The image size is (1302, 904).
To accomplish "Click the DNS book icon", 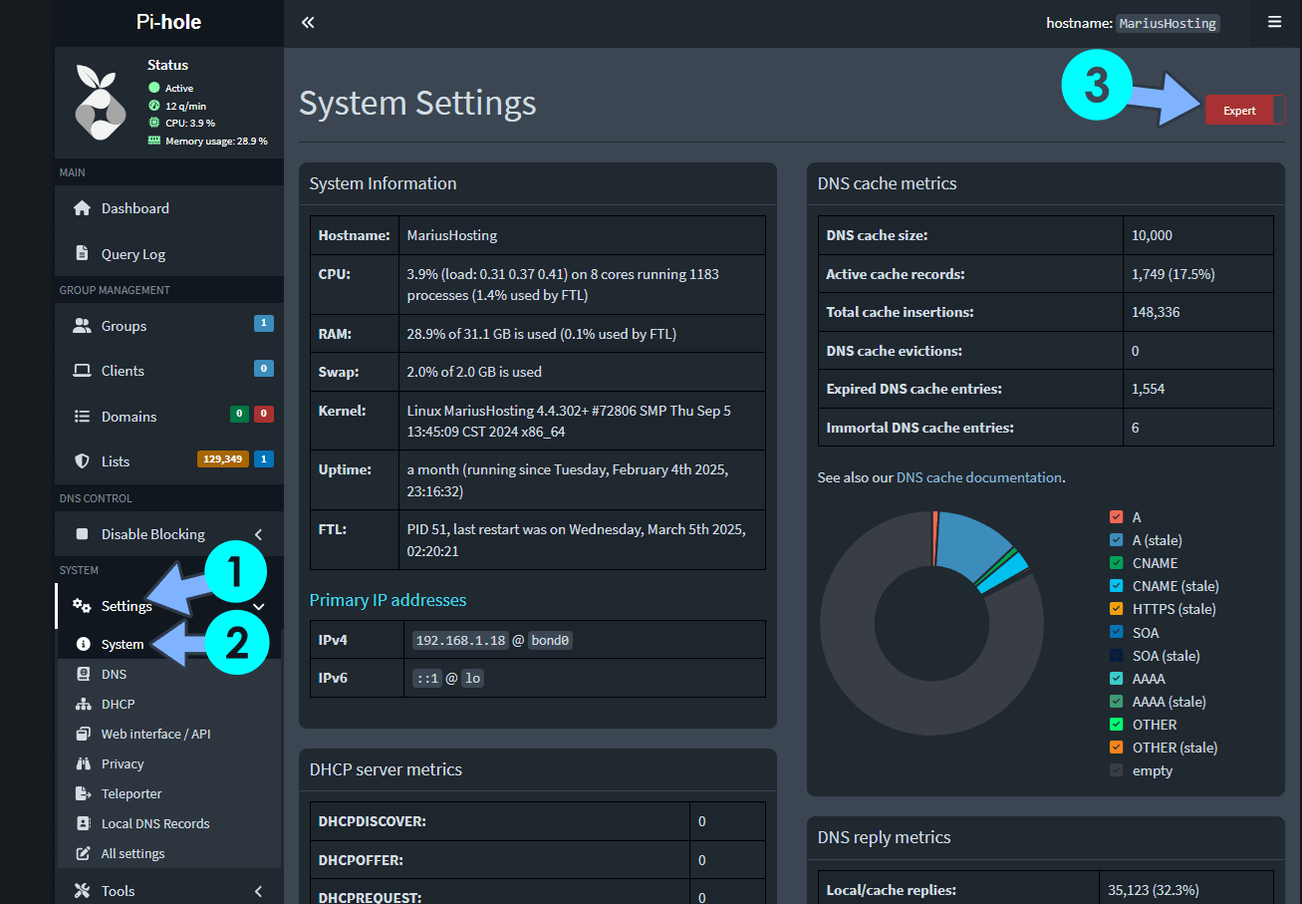I will tap(83, 674).
